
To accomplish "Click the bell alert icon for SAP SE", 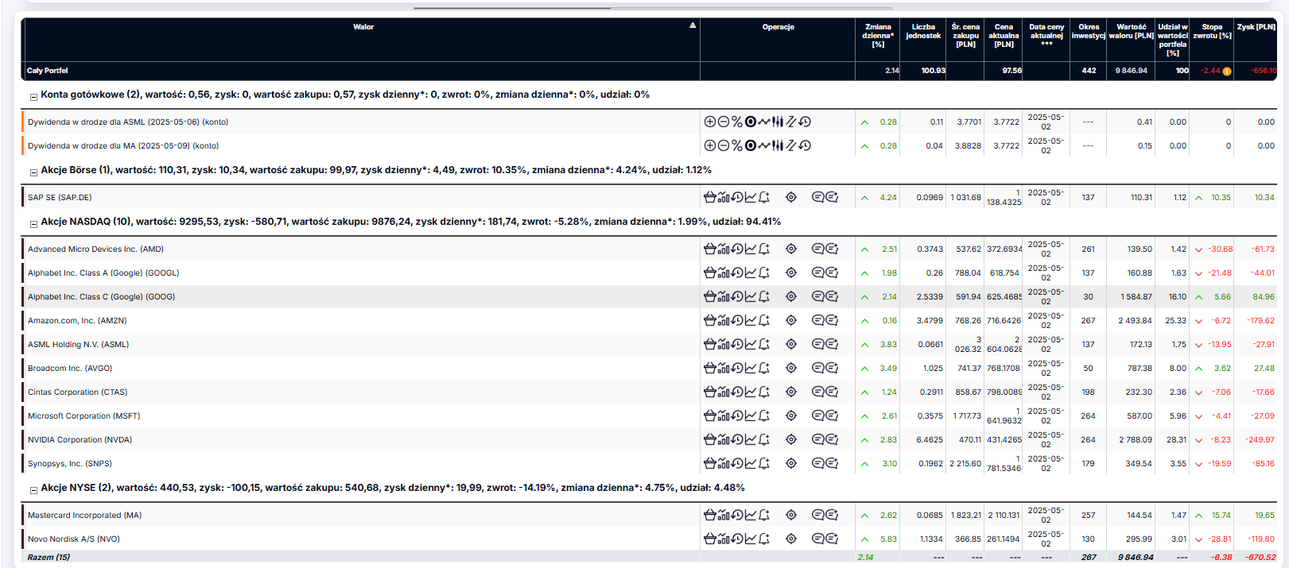I will pos(764,197).
